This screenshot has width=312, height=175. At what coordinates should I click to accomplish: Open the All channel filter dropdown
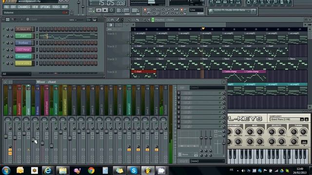pos(17,74)
